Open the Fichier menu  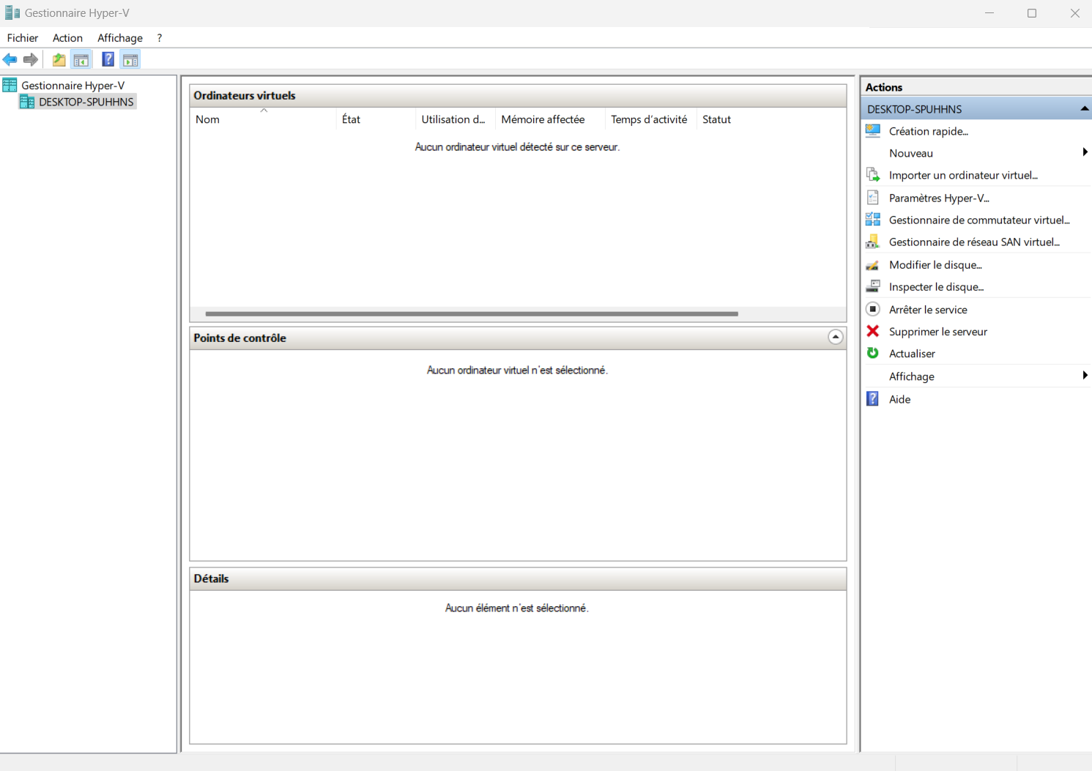(x=23, y=38)
